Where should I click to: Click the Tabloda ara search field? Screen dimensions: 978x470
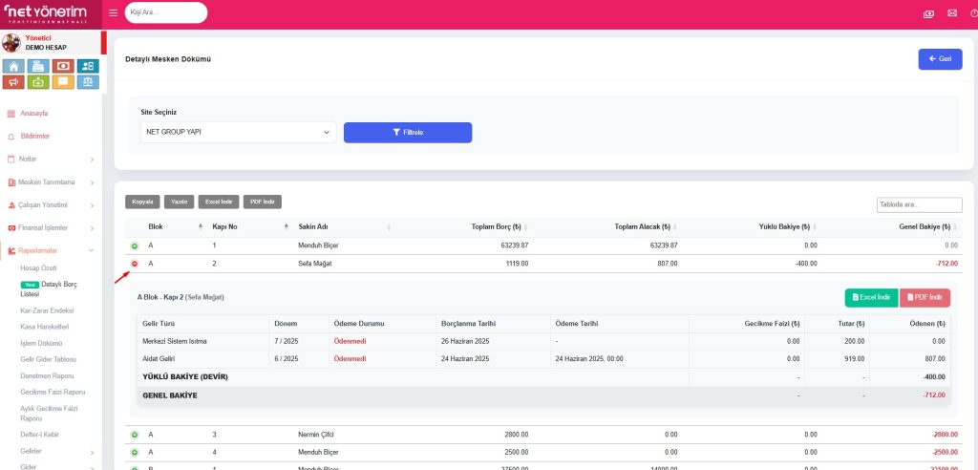pyautogui.click(x=919, y=204)
